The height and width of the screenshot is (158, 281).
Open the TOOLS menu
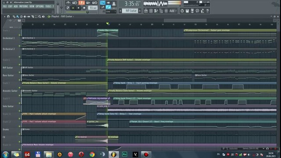(x=48, y=7)
